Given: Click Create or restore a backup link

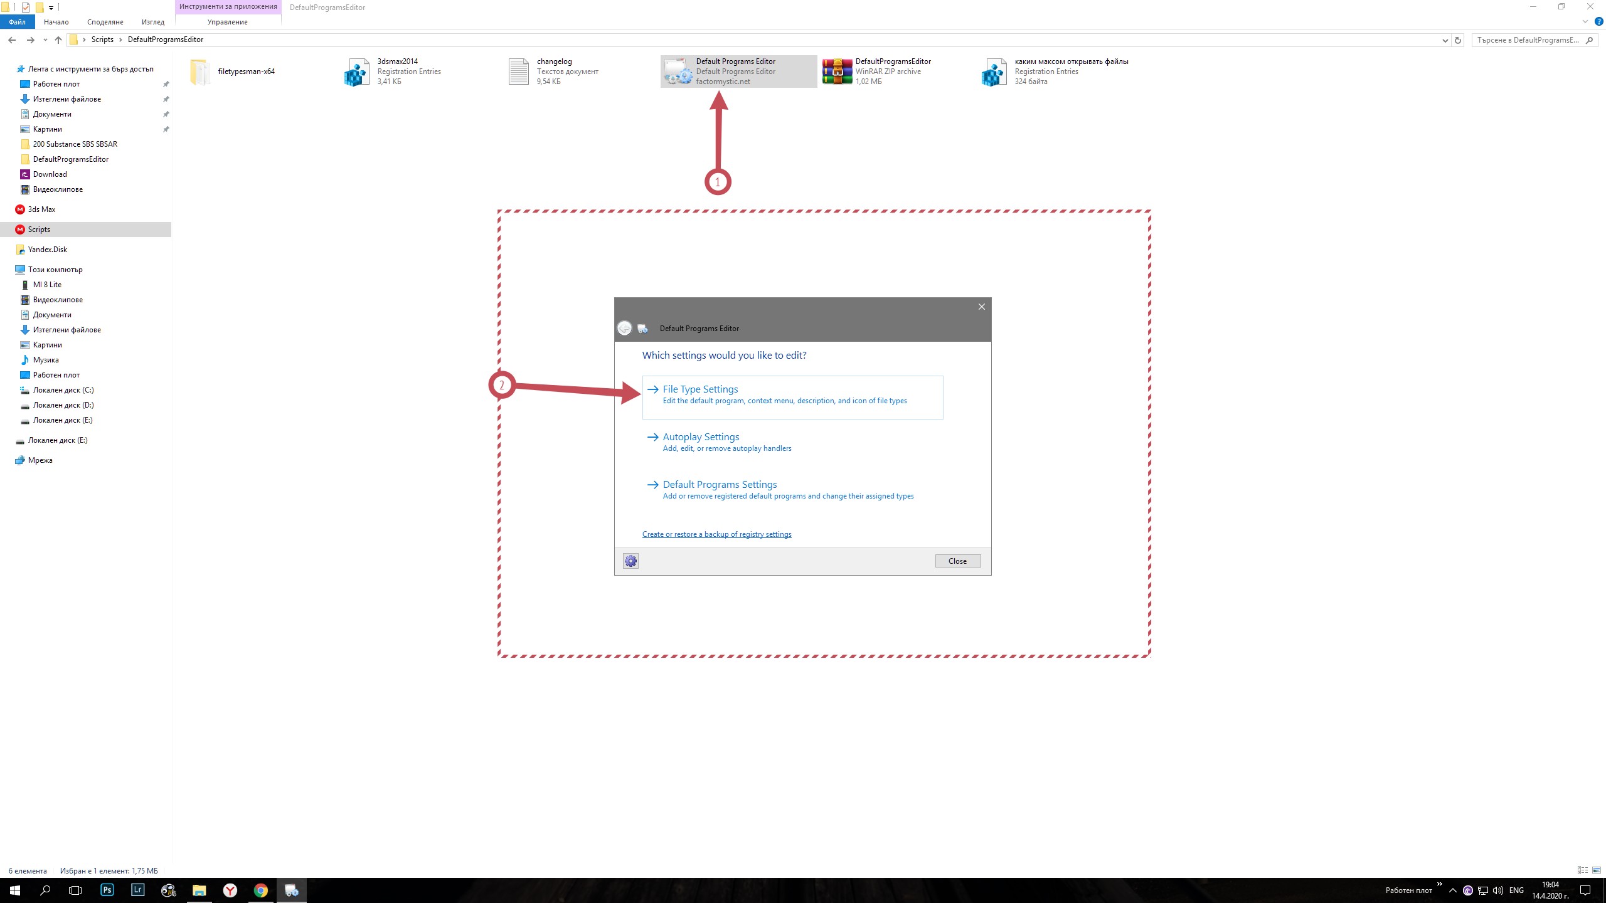Looking at the screenshot, I should click(716, 534).
